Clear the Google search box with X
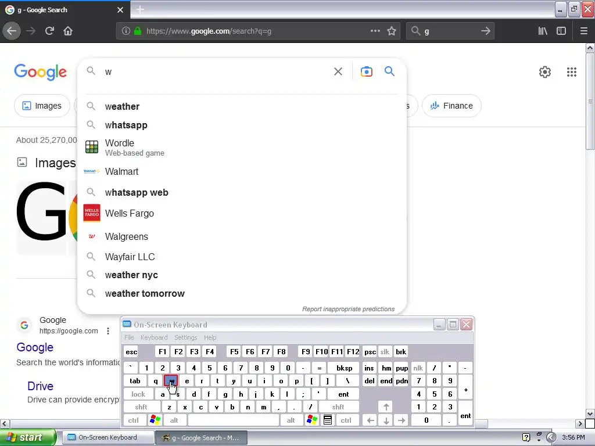This screenshot has height=446, width=595. (x=338, y=71)
